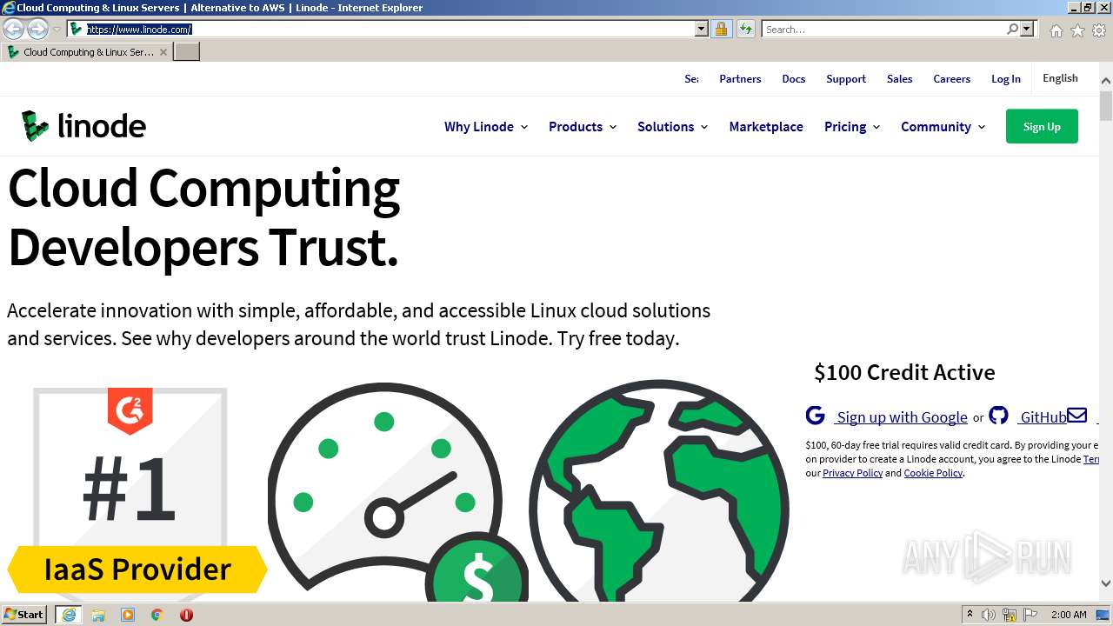1113x626 pixels.
Task: Click the browser Back arrow button
Action: point(13,30)
